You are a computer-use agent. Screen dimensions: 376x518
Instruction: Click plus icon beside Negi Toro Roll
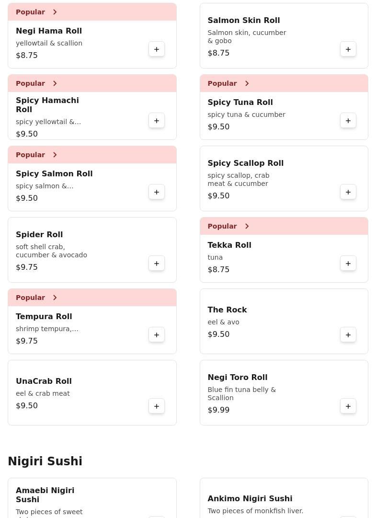tap(348, 406)
